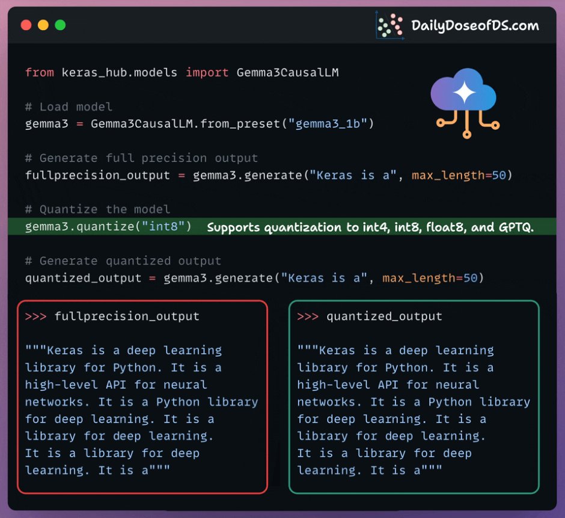The height and width of the screenshot is (518, 565).
Task: Click the generated text in the quantized_output box
Action: pos(414,410)
